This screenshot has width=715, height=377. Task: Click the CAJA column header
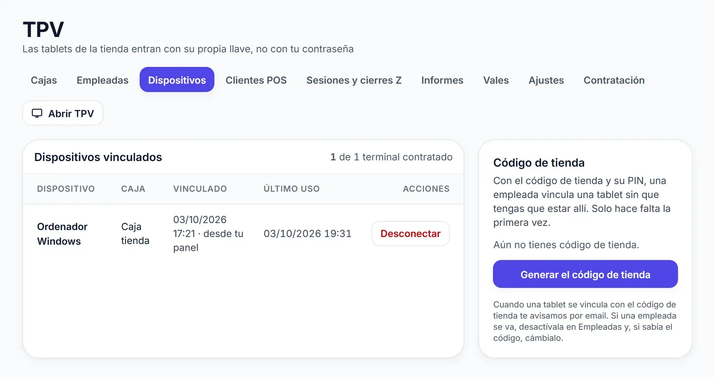click(133, 189)
